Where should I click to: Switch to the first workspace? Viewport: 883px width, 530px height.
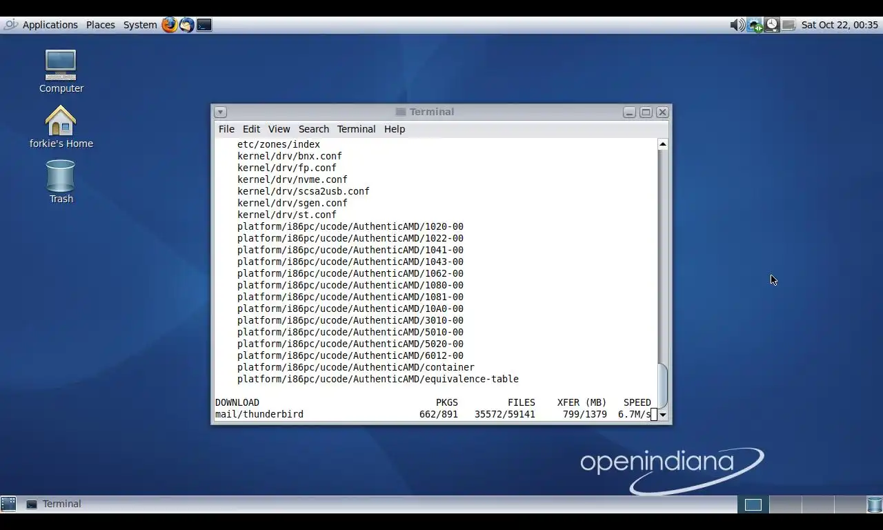pos(753,504)
